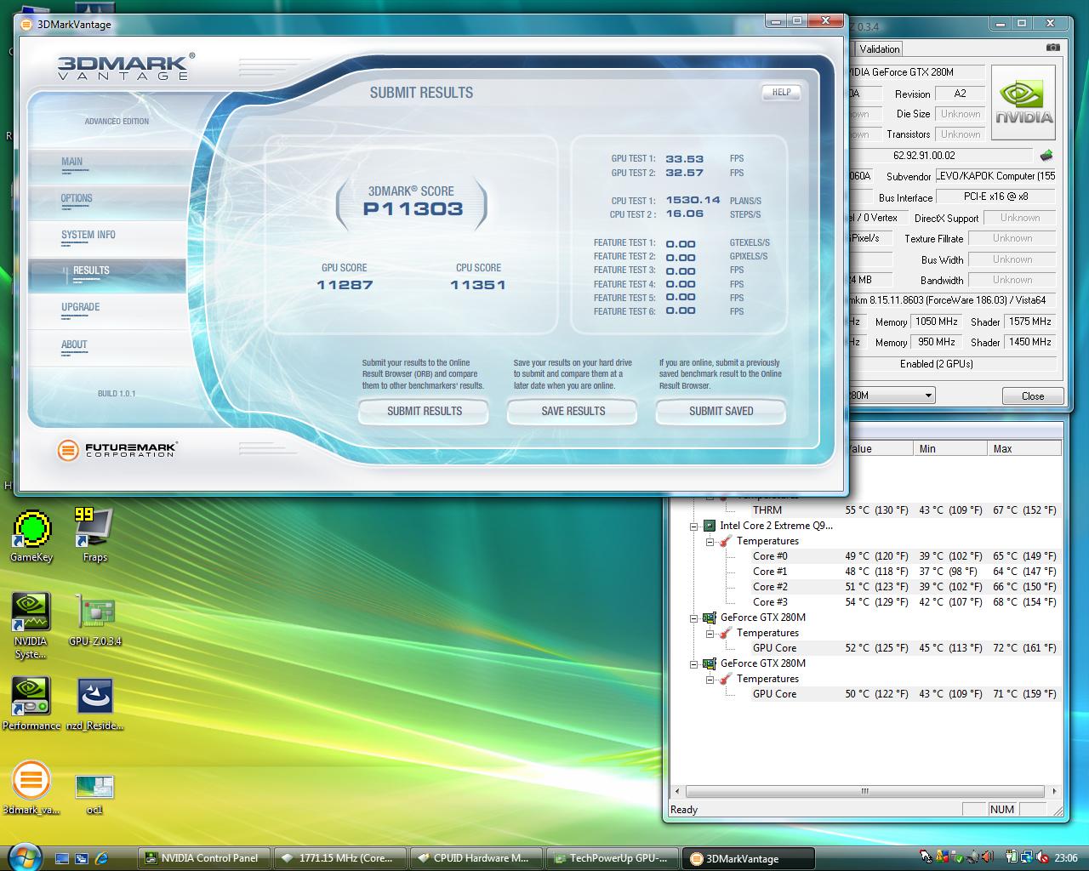1089x871 pixels.
Task: Switch to 1771.15 MHz taskbar button
Action: [339, 858]
